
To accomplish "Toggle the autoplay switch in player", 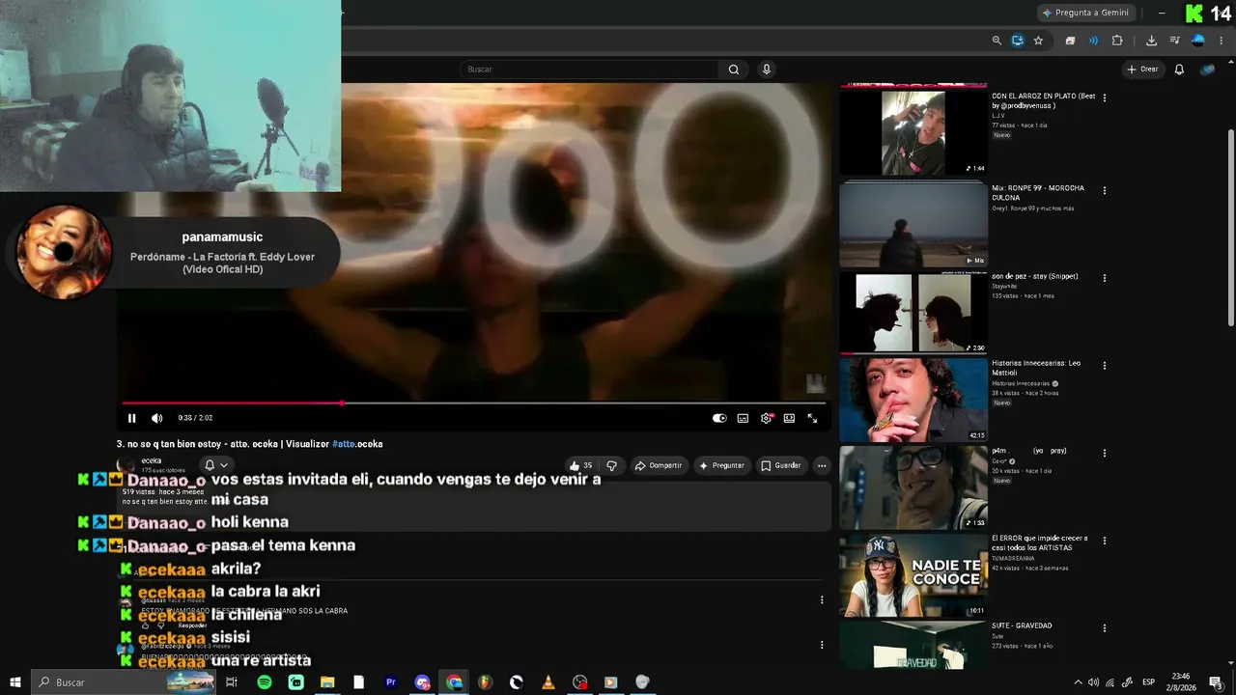I will tap(719, 418).
